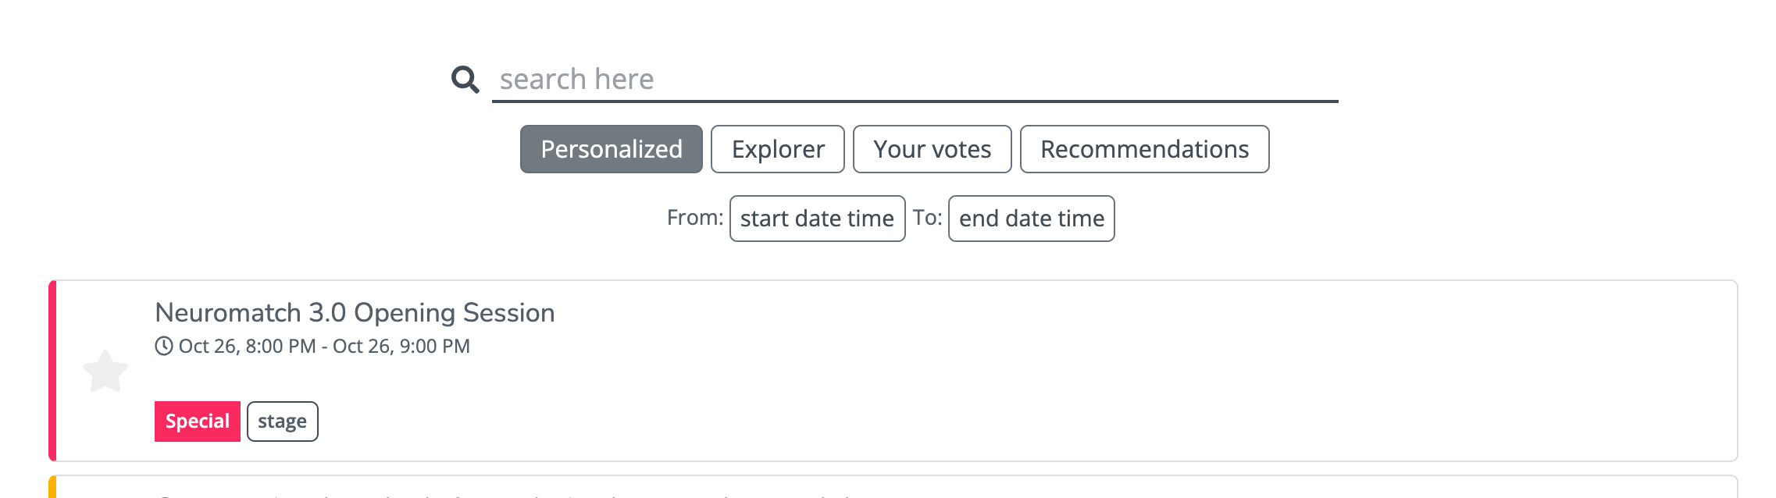Click the stage tag button
Image resolution: width=1776 pixels, height=498 pixels.
pos(282,422)
